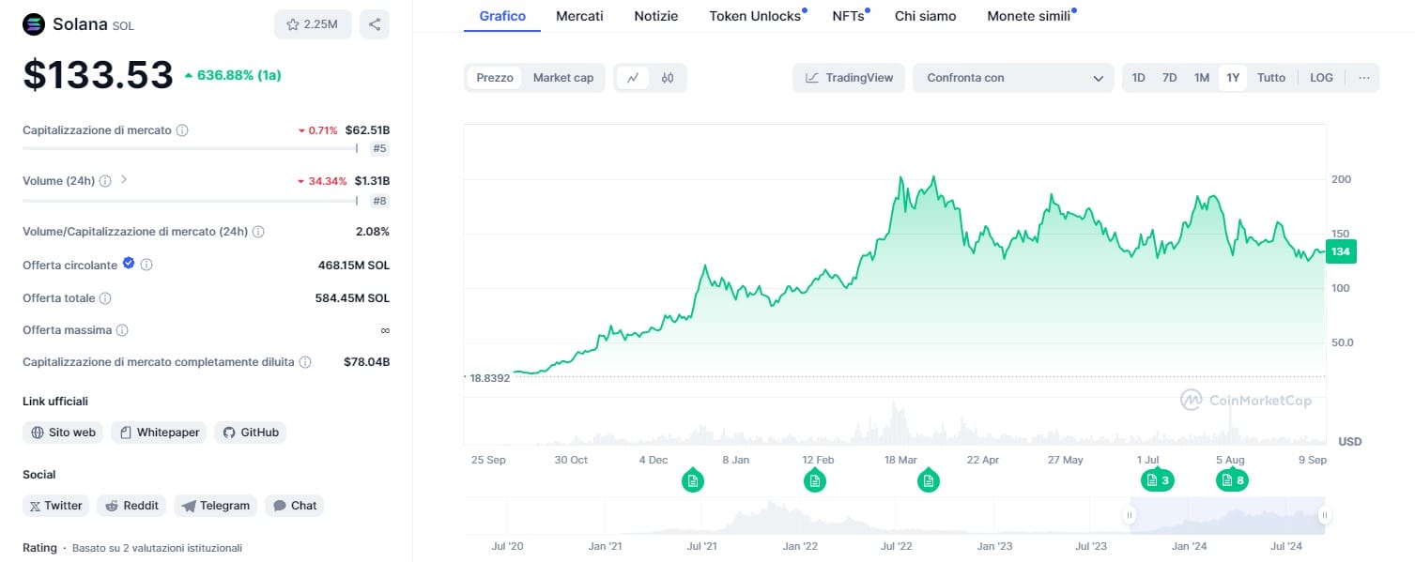Open info tooltip for Offerta massima
The image size is (1415, 562).
[122, 330]
